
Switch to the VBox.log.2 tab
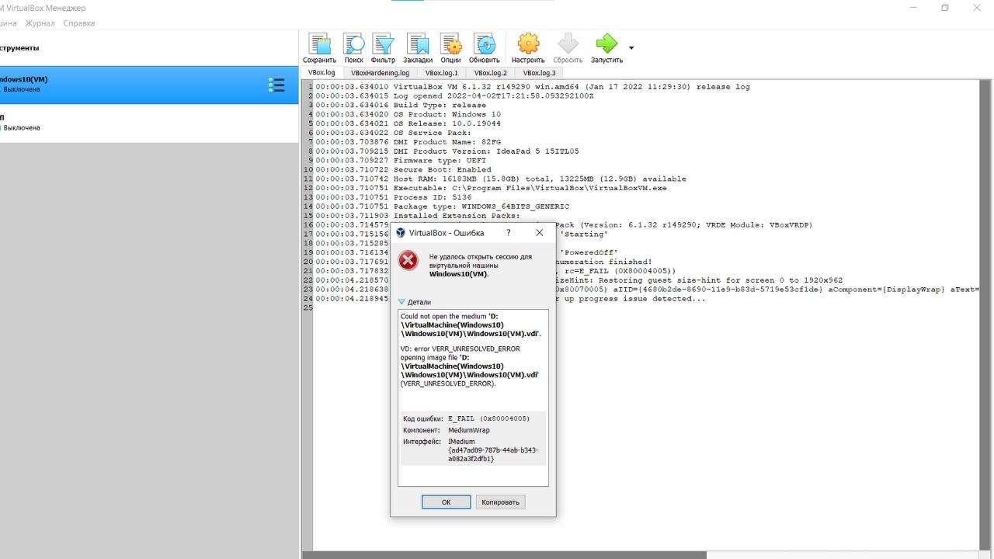click(491, 73)
